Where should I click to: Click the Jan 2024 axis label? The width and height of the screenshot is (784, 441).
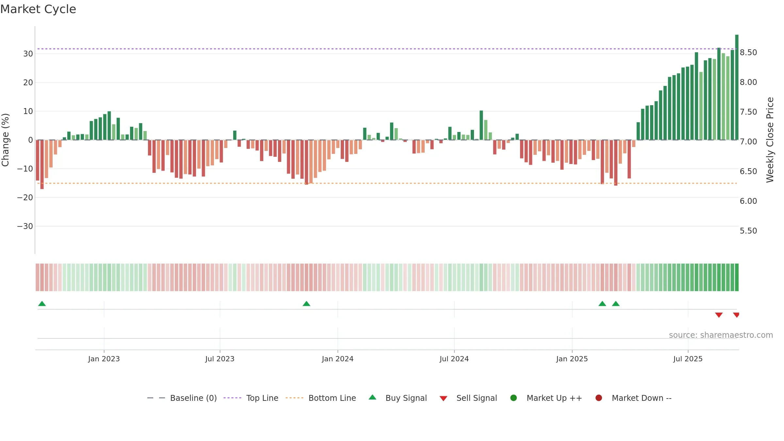tap(337, 359)
